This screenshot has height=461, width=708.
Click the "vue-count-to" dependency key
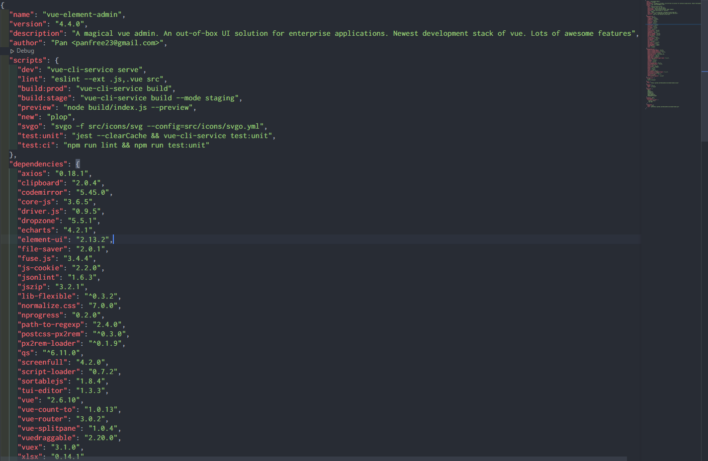coord(47,409)
